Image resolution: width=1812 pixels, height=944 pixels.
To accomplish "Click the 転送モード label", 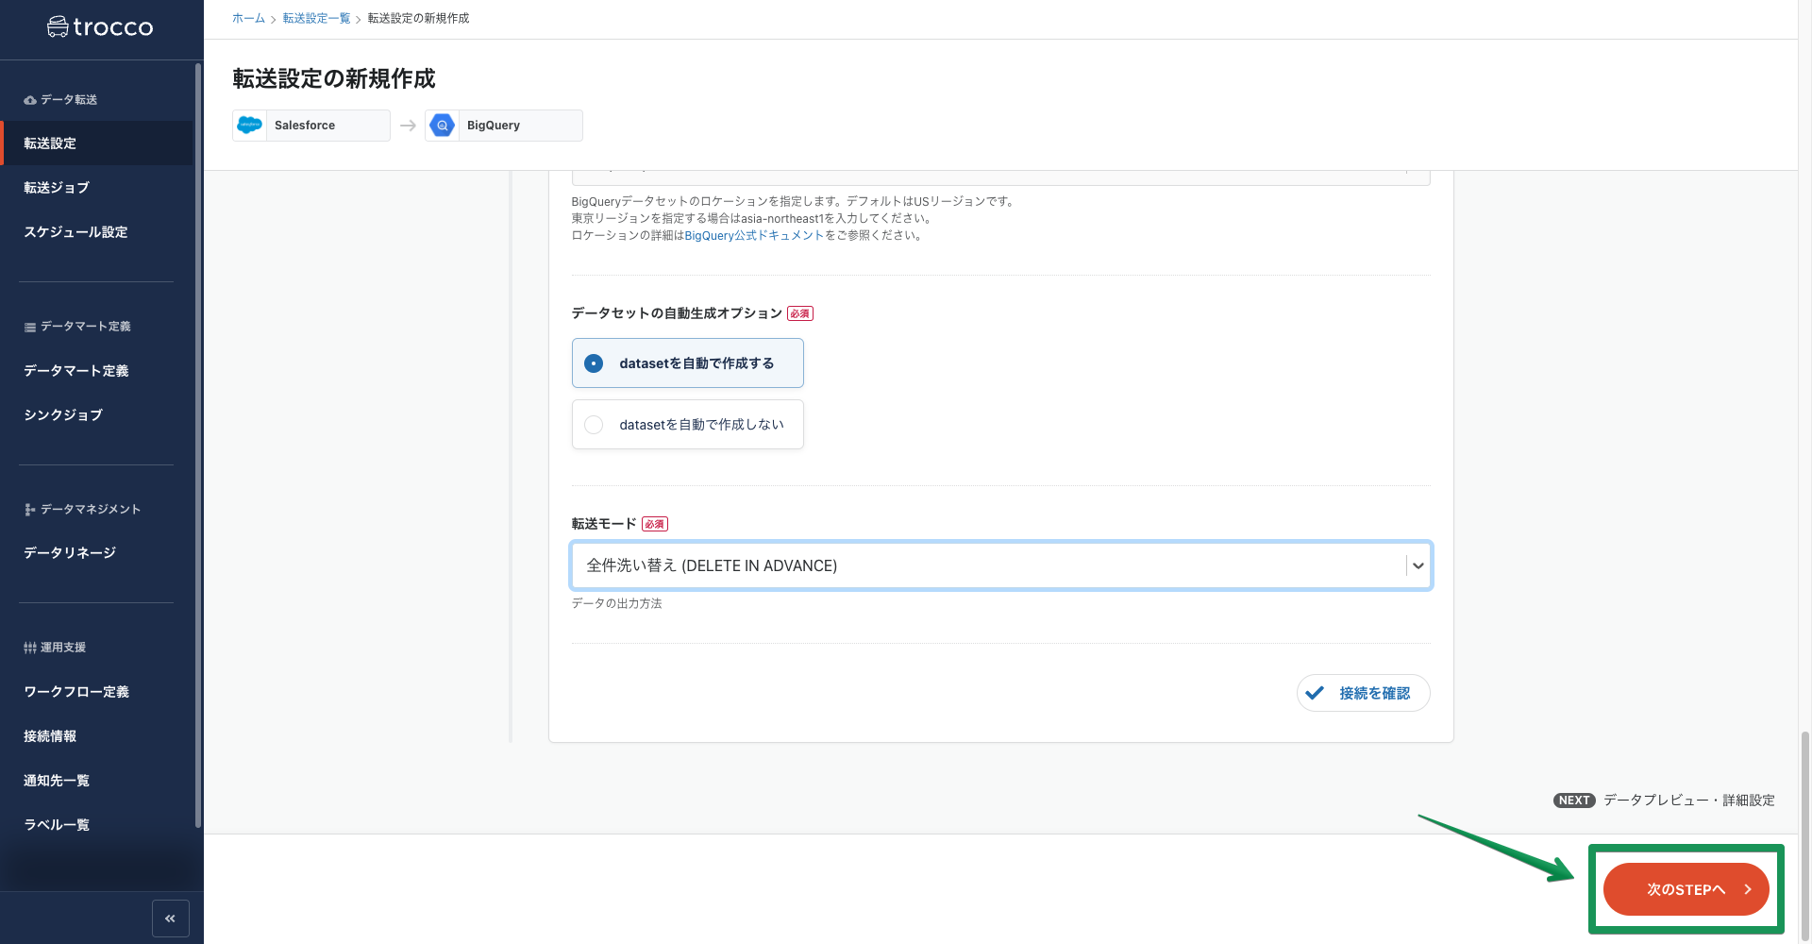I will click(x=604, y=524).
